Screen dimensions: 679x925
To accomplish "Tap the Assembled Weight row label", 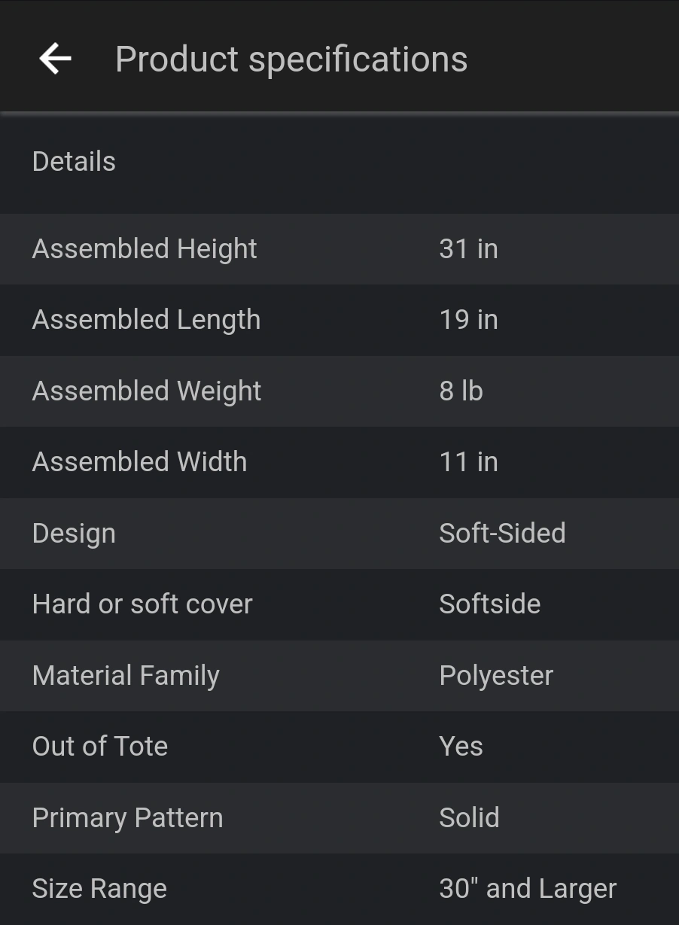I will tap(147, 391).
